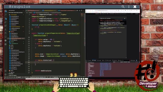Screen dimensions: 163x92
Task: Click sync changes icon in status bar
Action: point(23,77)
